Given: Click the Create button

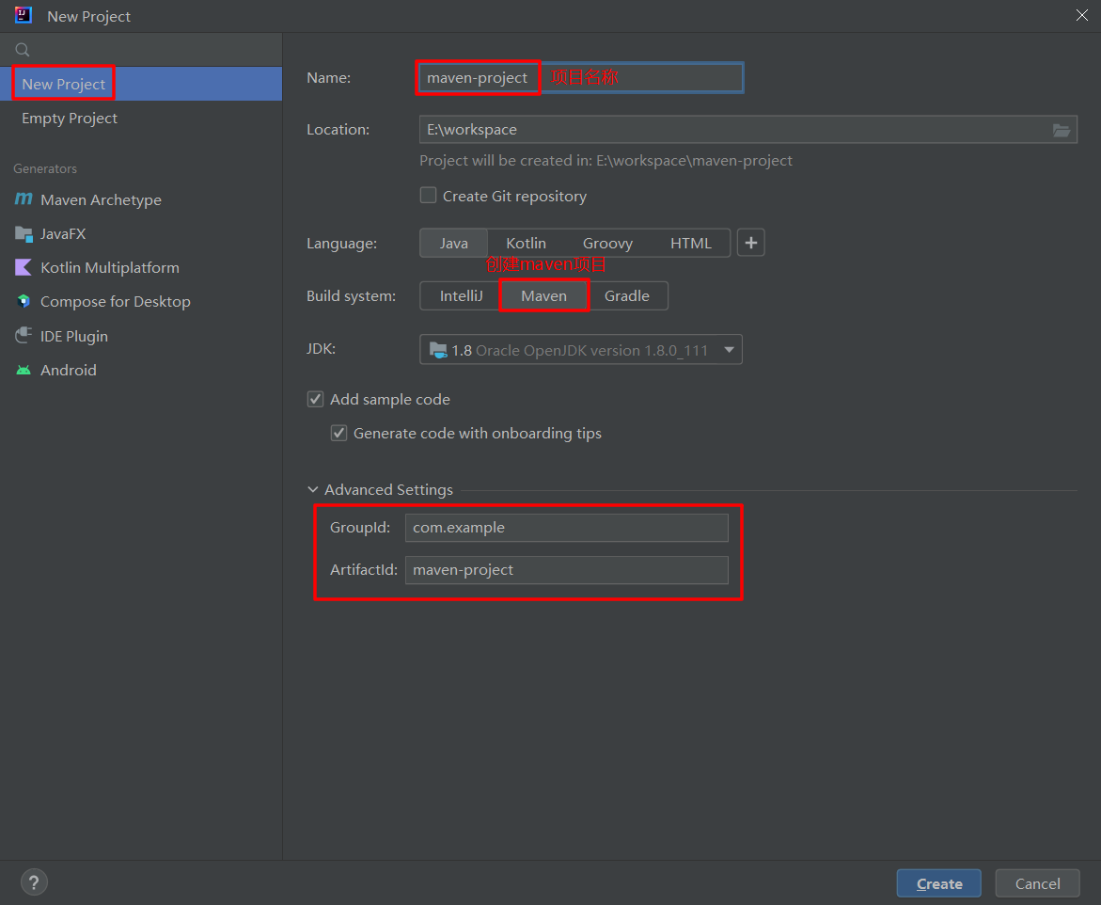Looking at the screenshot, I should pos(938,883).
